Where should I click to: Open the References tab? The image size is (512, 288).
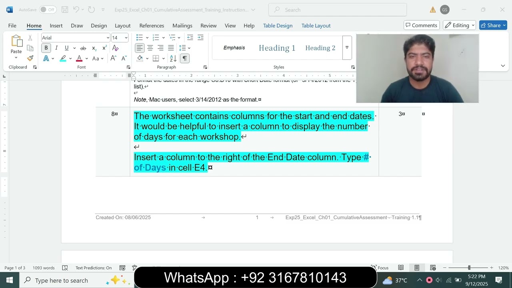click(x=152, y=25)
